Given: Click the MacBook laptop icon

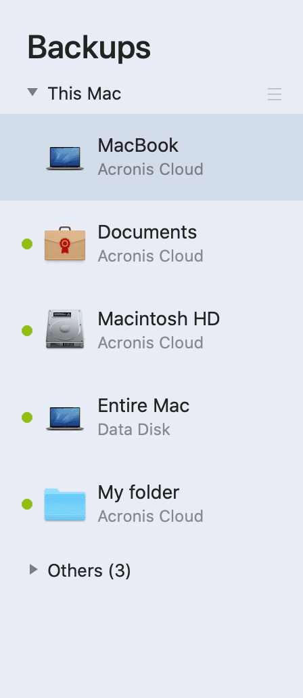Looking at the screenshot, I should pyautogui.click(x=65, y=158).
